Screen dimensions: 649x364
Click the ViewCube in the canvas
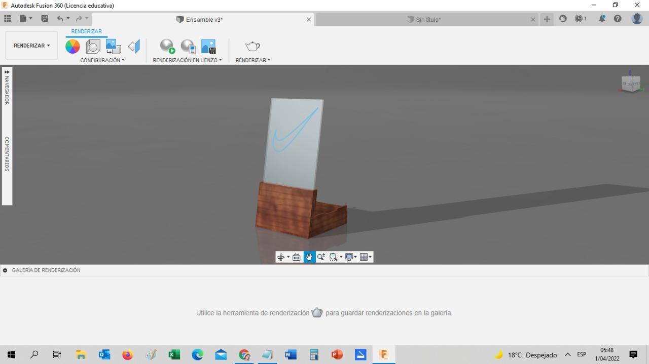click(x=631, y=84)
